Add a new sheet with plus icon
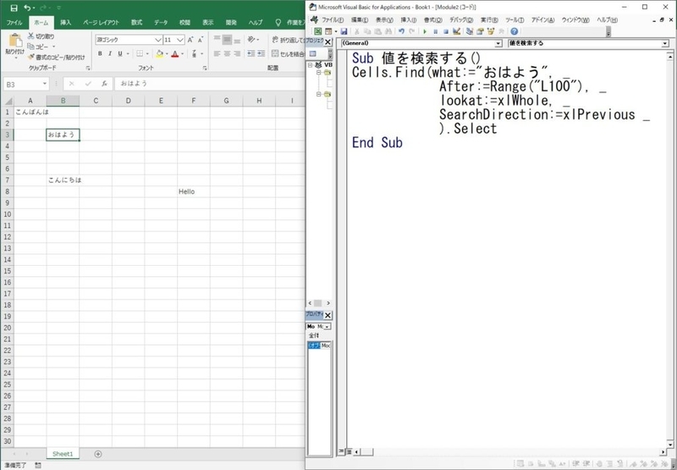677x470 pixels. (98, 454)
